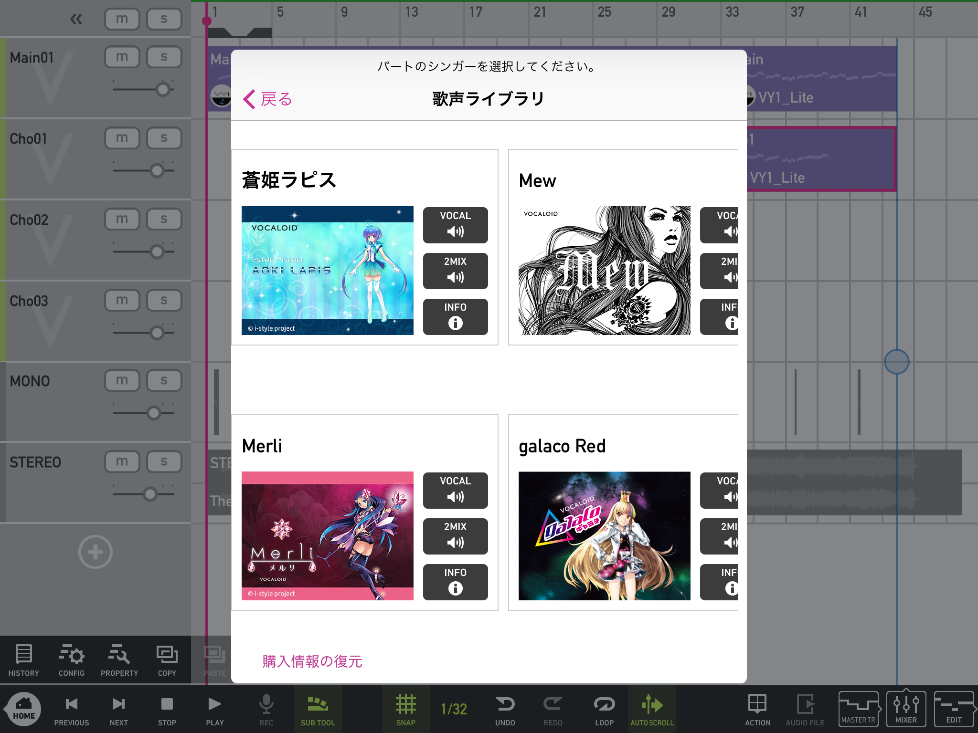
Task: Mute the Cho01 track
Action: tap(122, 138)
